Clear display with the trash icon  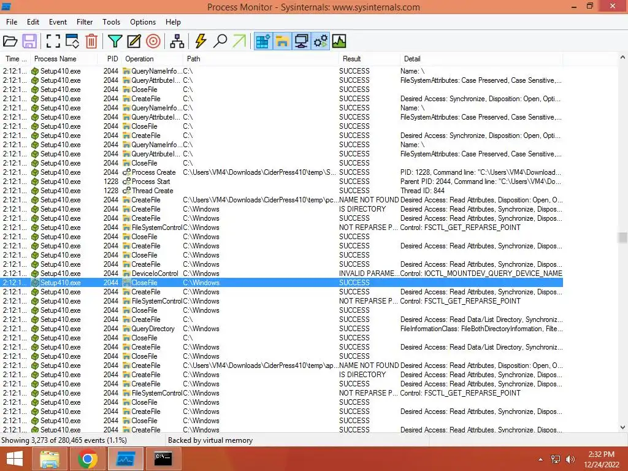[x=91, y=41]
